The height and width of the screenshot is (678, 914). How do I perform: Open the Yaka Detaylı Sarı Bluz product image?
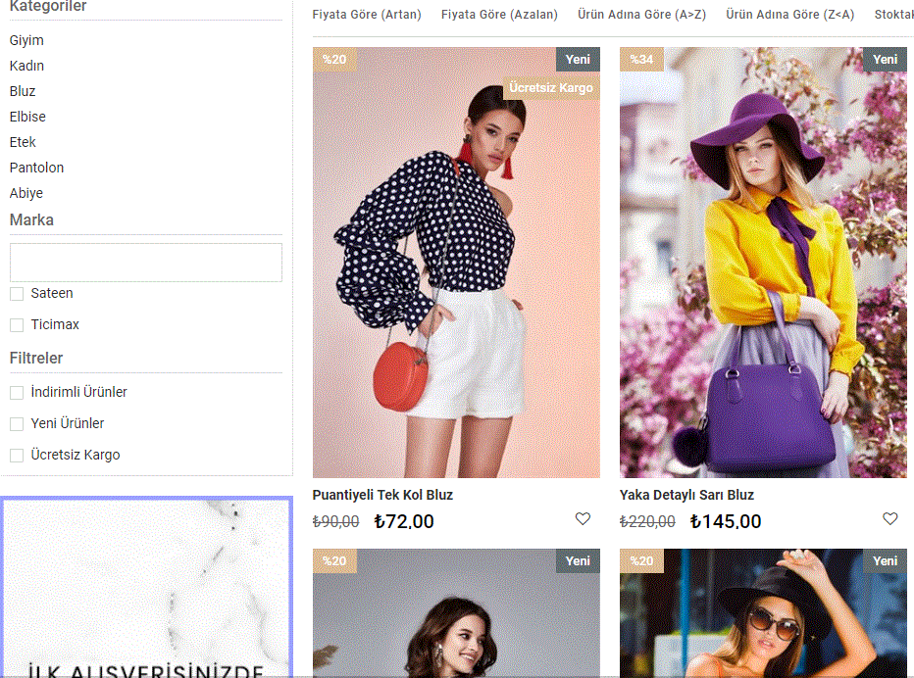pyautogui.click(x=763, y=263)
